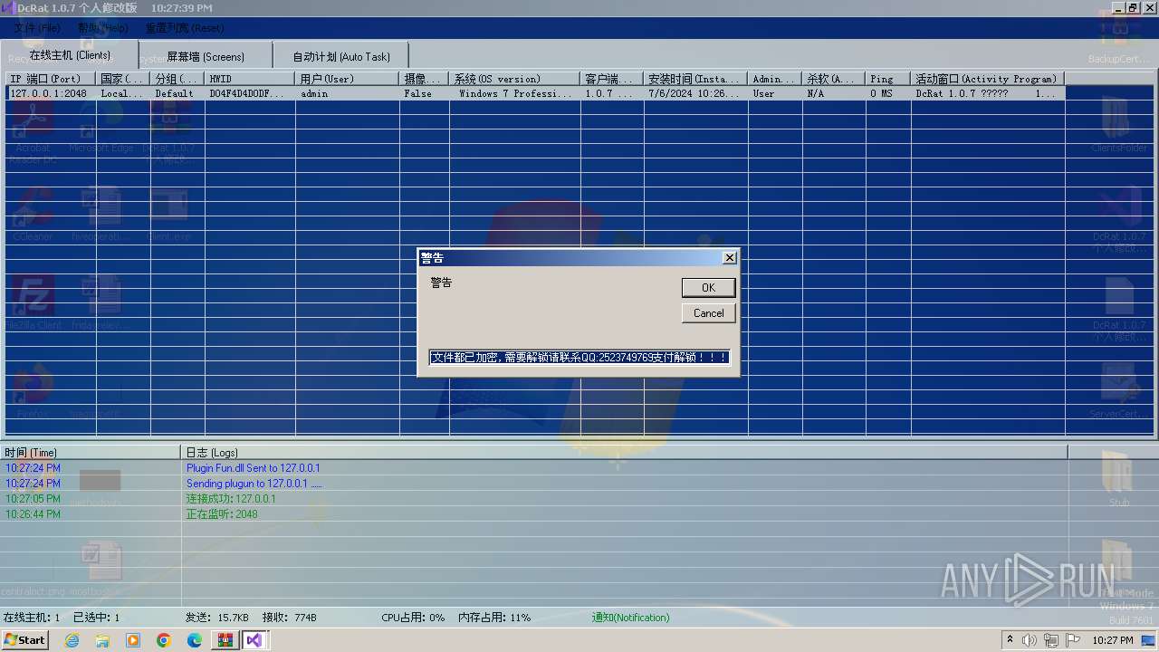Click the warning dialog text input field

pyautogui.click(x=579, y=358)
